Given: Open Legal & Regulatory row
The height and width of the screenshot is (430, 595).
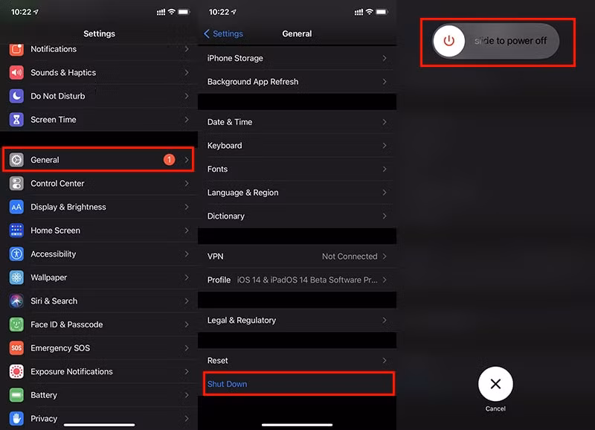Looking at the screenshot, I should pyautogui.click(x=297, y=320).
